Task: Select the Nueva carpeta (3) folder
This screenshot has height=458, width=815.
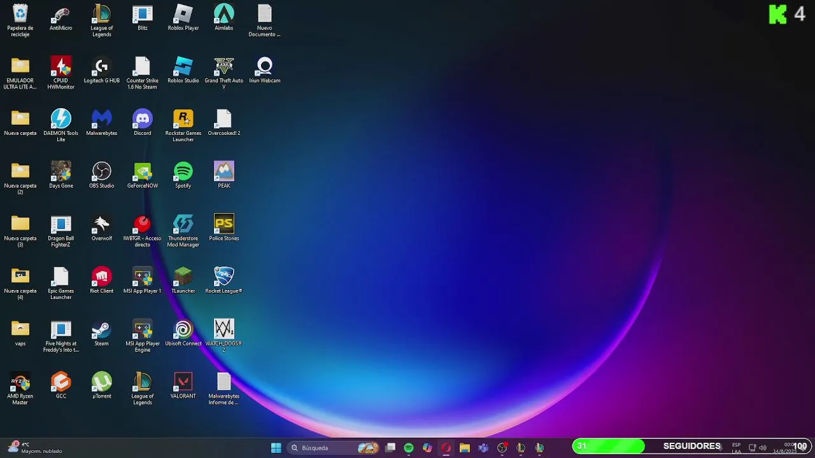Action: (20, 231)
